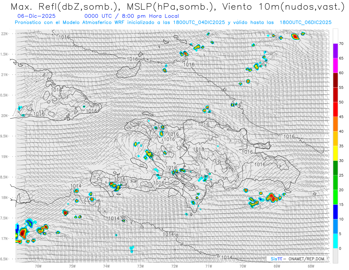The width and height of the screenshot is (349, 270).
Task: Click the colorbar value label "50"
Action: (341, 102)
